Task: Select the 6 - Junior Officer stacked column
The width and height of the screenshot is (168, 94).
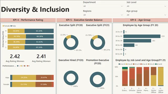Action: click(161, 77)
